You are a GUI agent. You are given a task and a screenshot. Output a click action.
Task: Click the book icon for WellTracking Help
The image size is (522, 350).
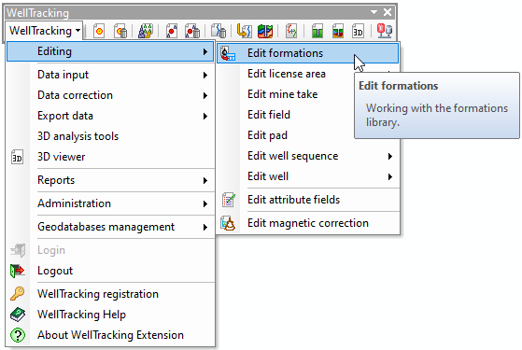(x=18, y=315)
